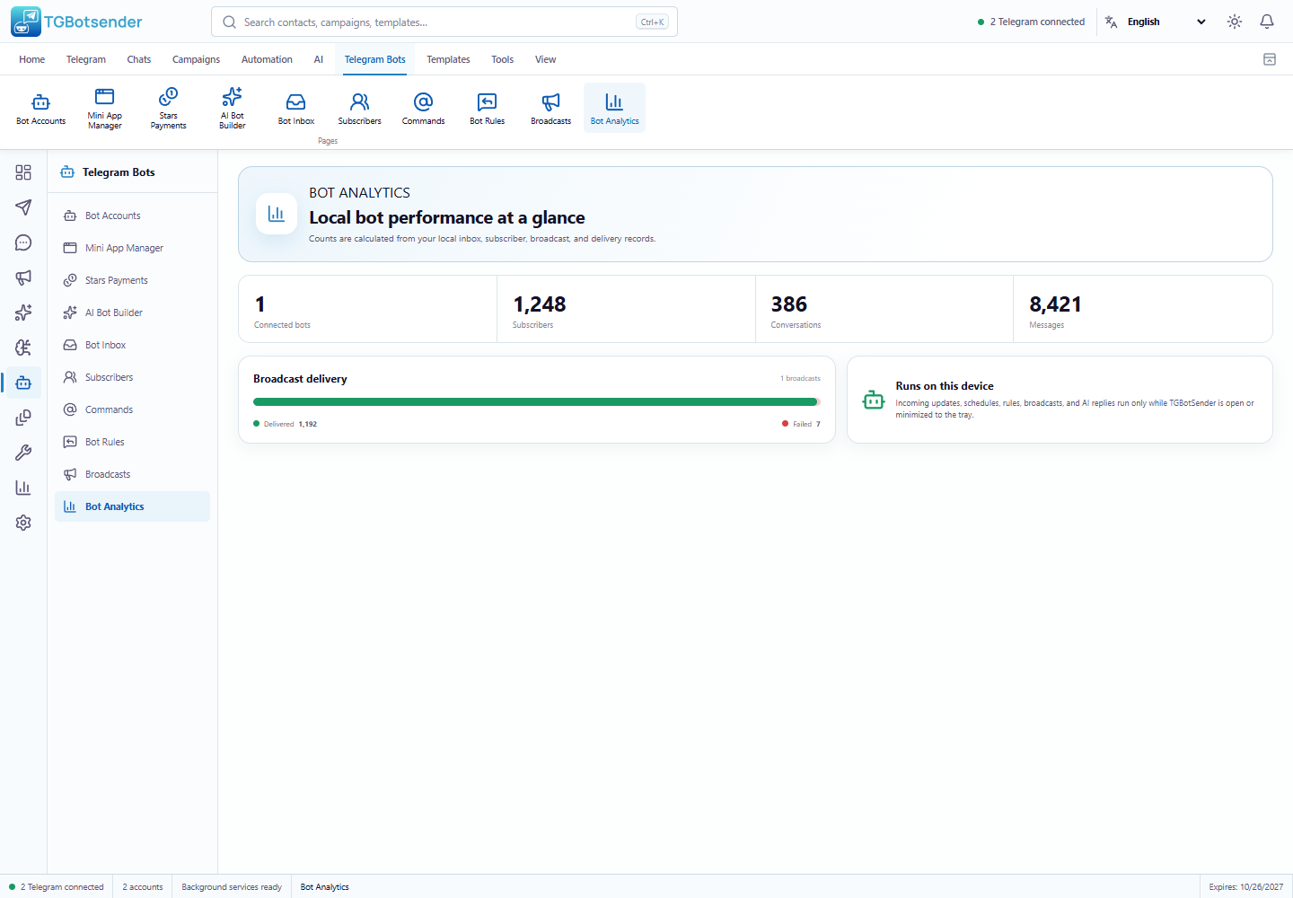Click the bar chart icon in left rail
Image resolution: width=1293 pixels, height=898 pixels.
pyautogui.click(x=23, y=488)
